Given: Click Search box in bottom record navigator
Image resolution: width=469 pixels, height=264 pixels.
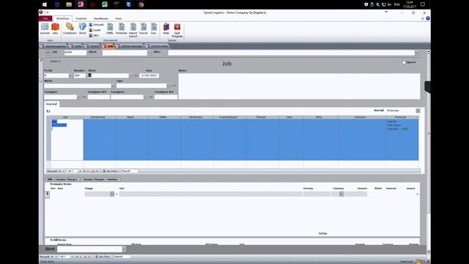Looking at the screenshot, I should tap(122, 257).
